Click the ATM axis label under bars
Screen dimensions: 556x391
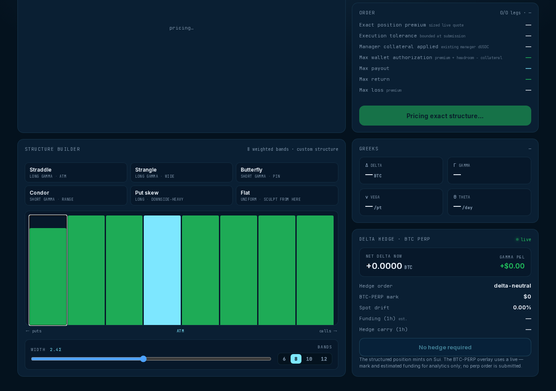click(x=180, y=331)
